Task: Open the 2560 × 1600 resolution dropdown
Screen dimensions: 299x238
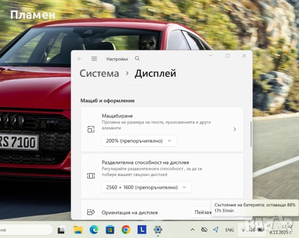Action: pos(146,187)
